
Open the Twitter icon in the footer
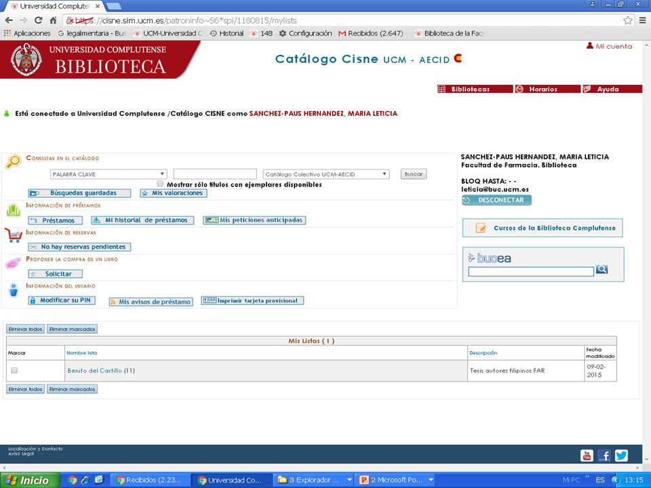pyautogui.click(x=622, y=455)
